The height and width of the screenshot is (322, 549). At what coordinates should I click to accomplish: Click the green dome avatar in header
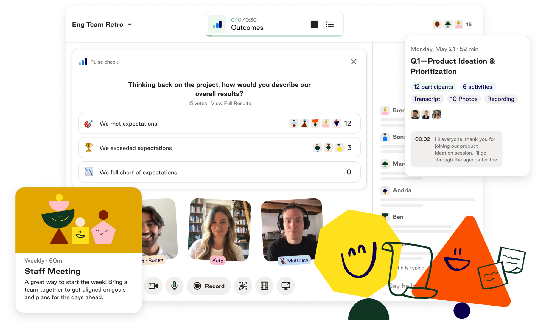pyautogui.click(x=448, y=24)
